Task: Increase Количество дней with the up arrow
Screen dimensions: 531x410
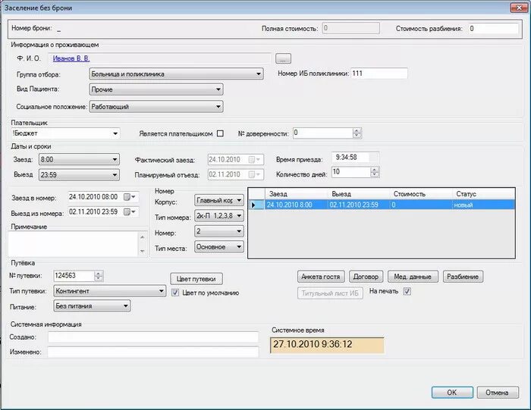Action: [x=374, y=170]
